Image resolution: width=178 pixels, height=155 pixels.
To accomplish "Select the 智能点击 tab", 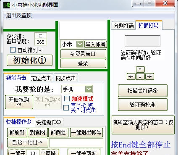I will (x=16, y=78).
